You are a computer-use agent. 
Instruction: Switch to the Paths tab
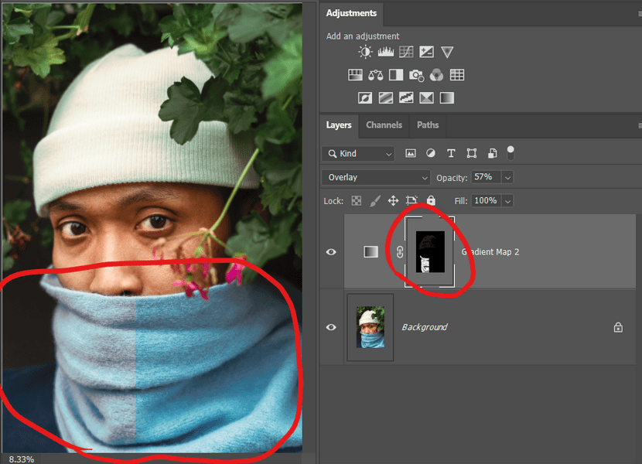click(x=428, y=125)
